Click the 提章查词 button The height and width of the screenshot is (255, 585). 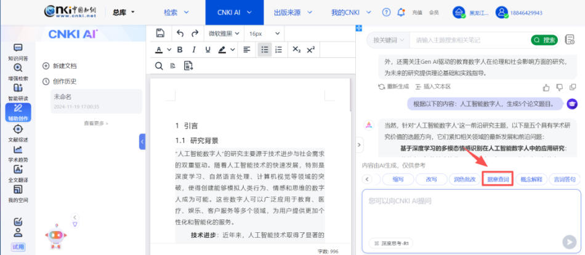tap(498, 179)
